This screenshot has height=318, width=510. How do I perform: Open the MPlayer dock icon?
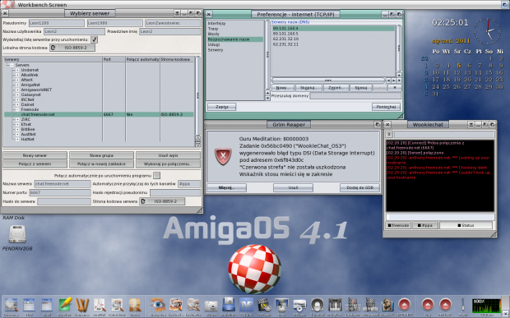click(x=299, y=305)
